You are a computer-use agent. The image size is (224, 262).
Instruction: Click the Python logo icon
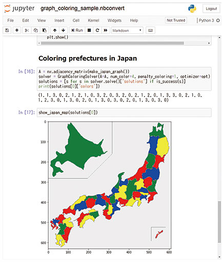(x=192, y=9)
